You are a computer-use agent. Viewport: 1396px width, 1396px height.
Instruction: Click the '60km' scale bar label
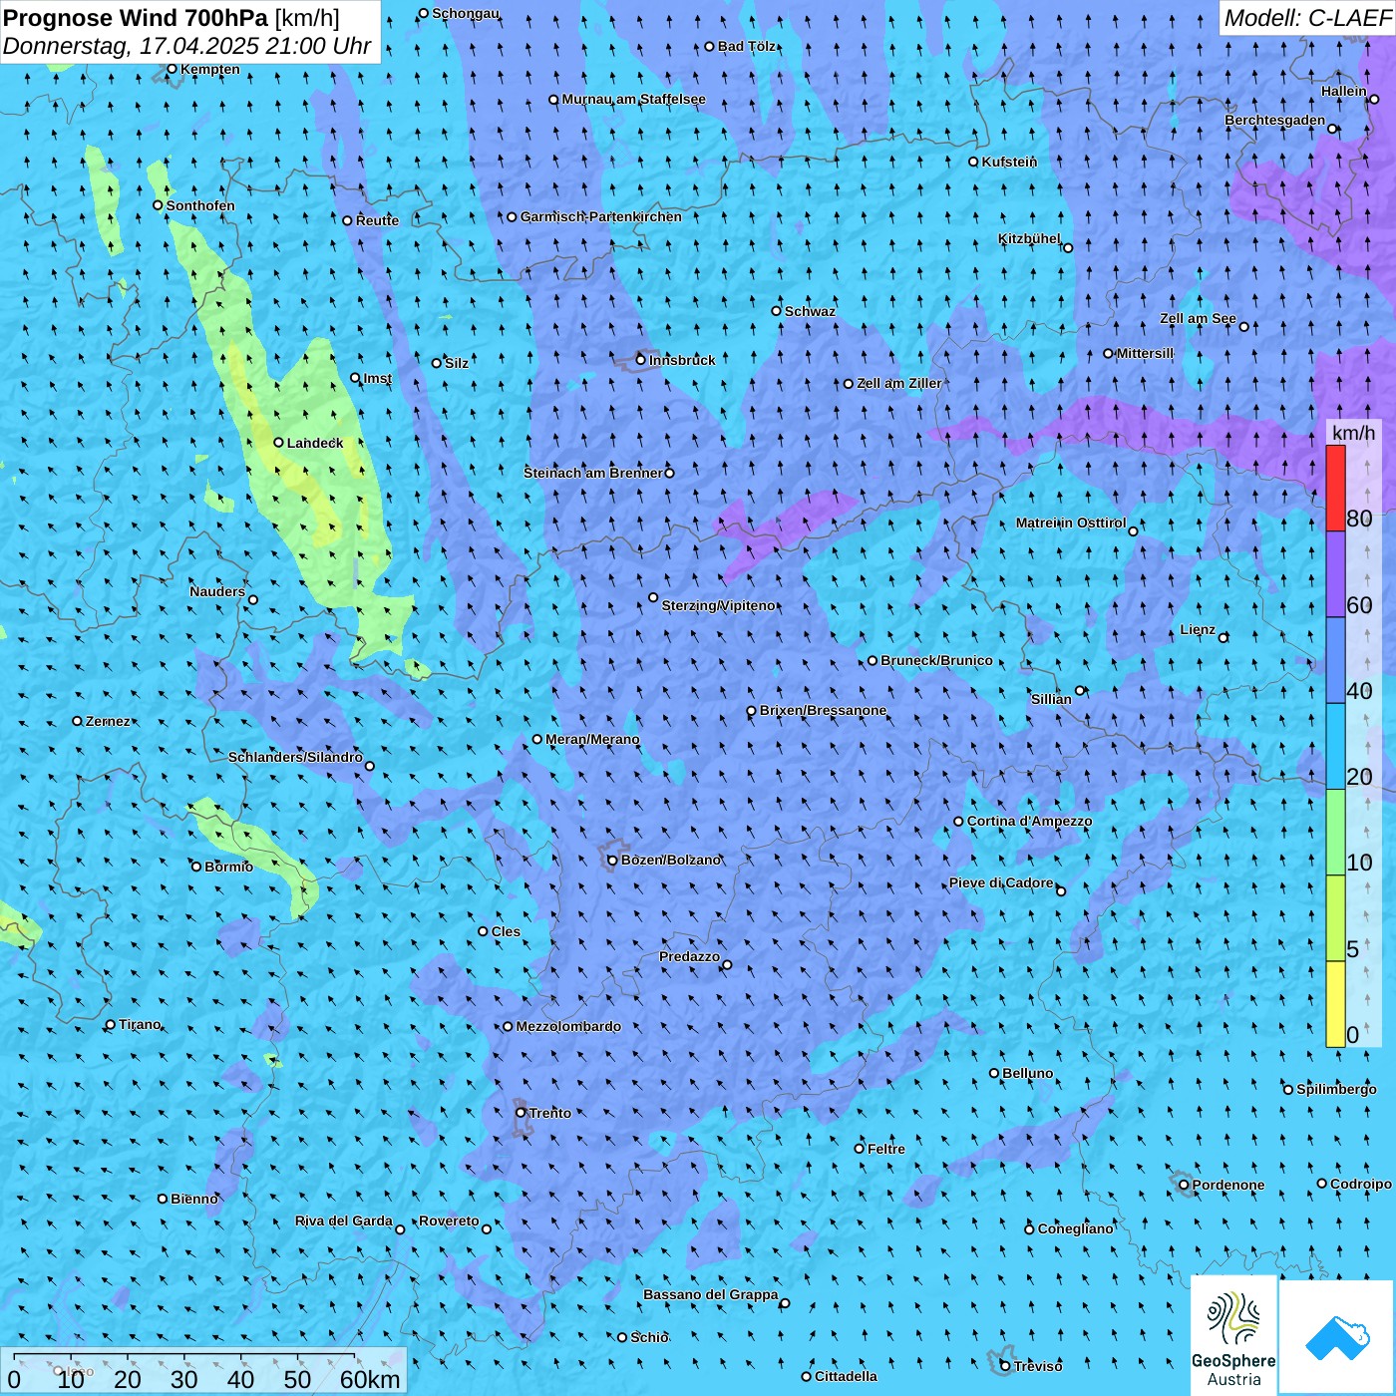(x=370, y=1379)
